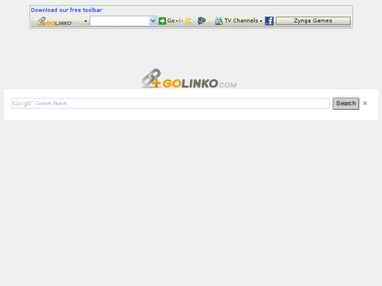Image resolution: width=382 pixels, height=286 pixels.
Task: Focus the Google Custom Search field
Action: (x=171, y=103)
